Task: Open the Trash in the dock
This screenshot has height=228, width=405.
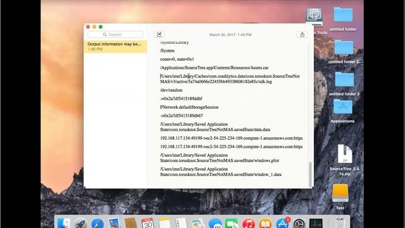Action: [340, 224]
